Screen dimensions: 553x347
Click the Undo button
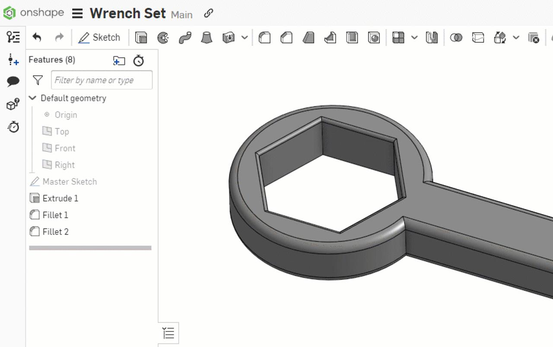click(37, 38)
